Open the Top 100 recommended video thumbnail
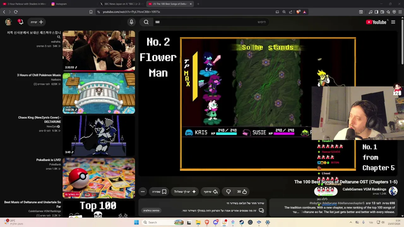 pyautogui.click(x=99, y=209)
